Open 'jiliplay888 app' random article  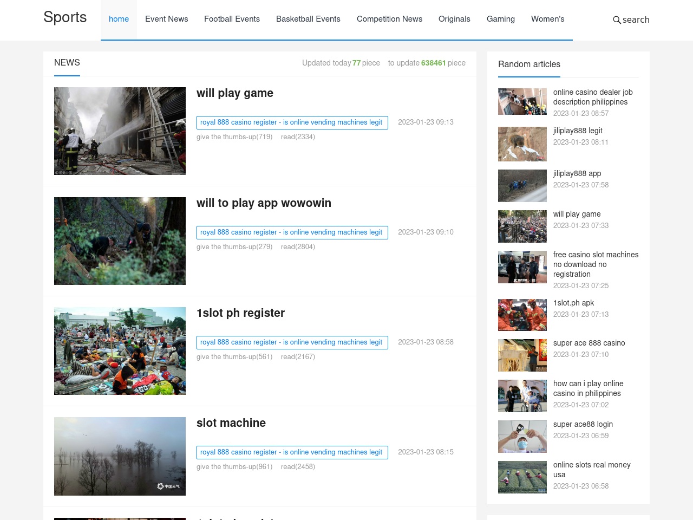click(x=577, y=173)
